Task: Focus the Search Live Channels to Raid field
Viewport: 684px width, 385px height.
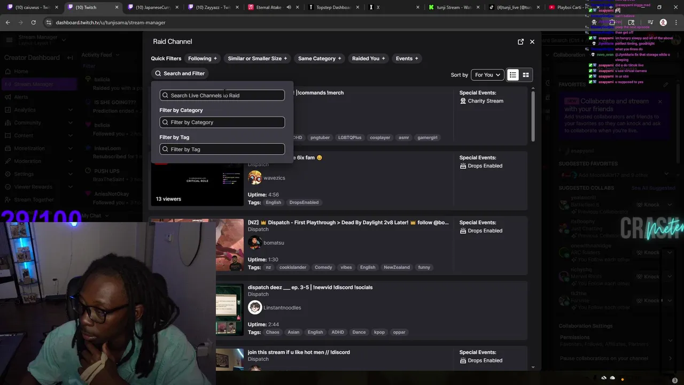Action: click(222, 95)
